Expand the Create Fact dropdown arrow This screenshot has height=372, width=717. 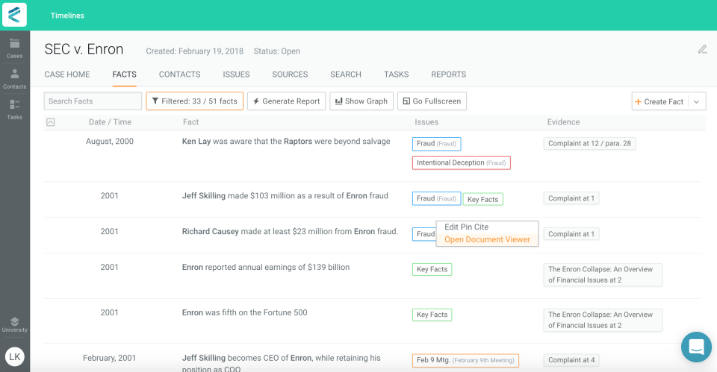pyautogui.click(x=696, y=101)
